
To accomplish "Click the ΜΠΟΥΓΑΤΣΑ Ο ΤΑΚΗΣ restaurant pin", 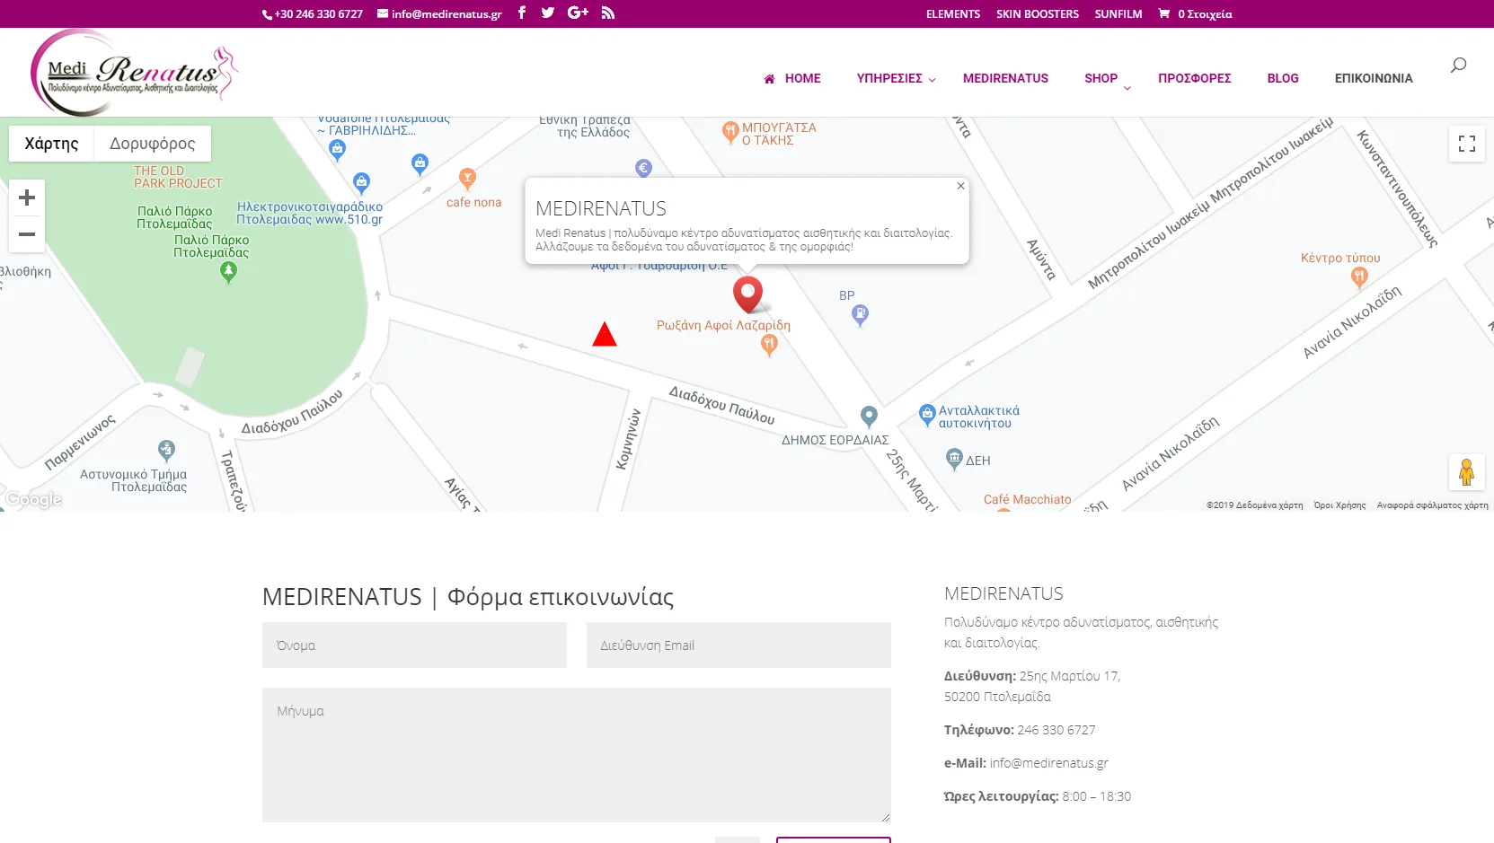I will (730, 132).
